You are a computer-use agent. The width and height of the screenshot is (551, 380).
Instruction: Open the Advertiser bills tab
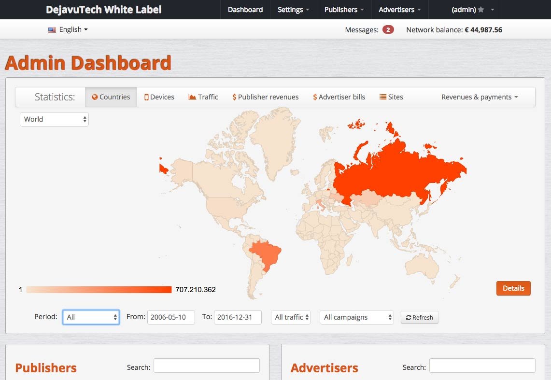point(339,97)
